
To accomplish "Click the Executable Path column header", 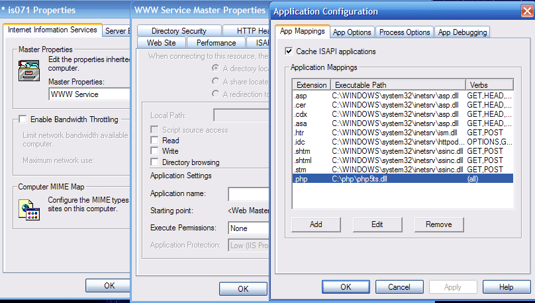I will (x=398, y=85).
